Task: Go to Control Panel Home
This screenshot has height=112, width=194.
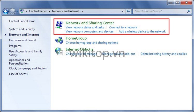Action: pos(22,21)
